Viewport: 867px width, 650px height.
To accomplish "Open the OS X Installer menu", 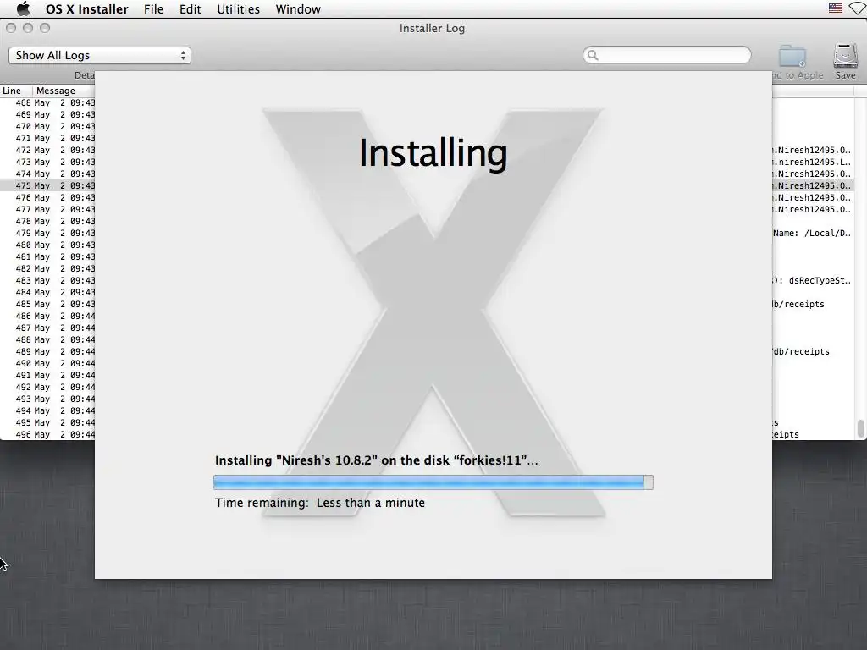I will point(87,8).
